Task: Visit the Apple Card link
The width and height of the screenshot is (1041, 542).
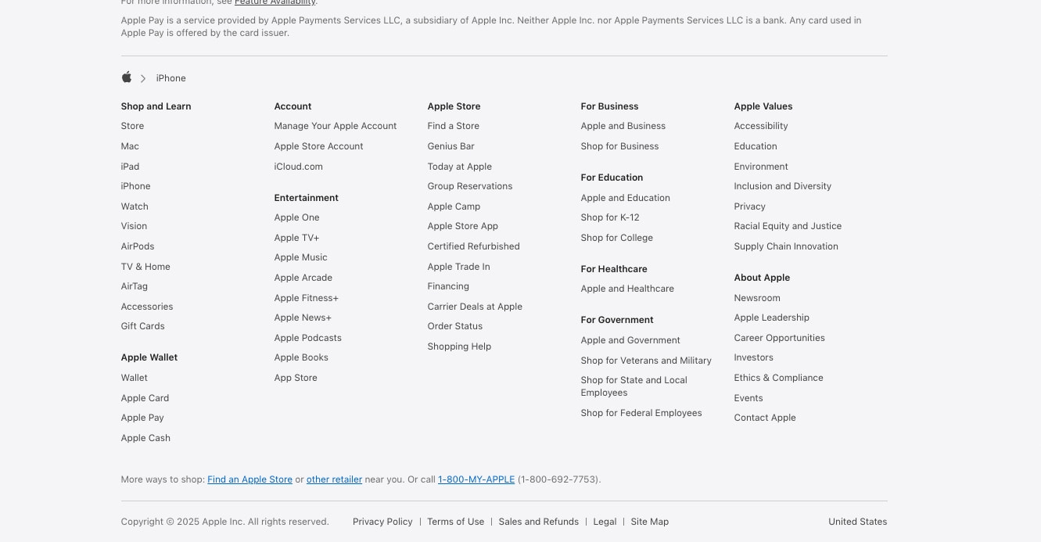Action: (145, 398)
